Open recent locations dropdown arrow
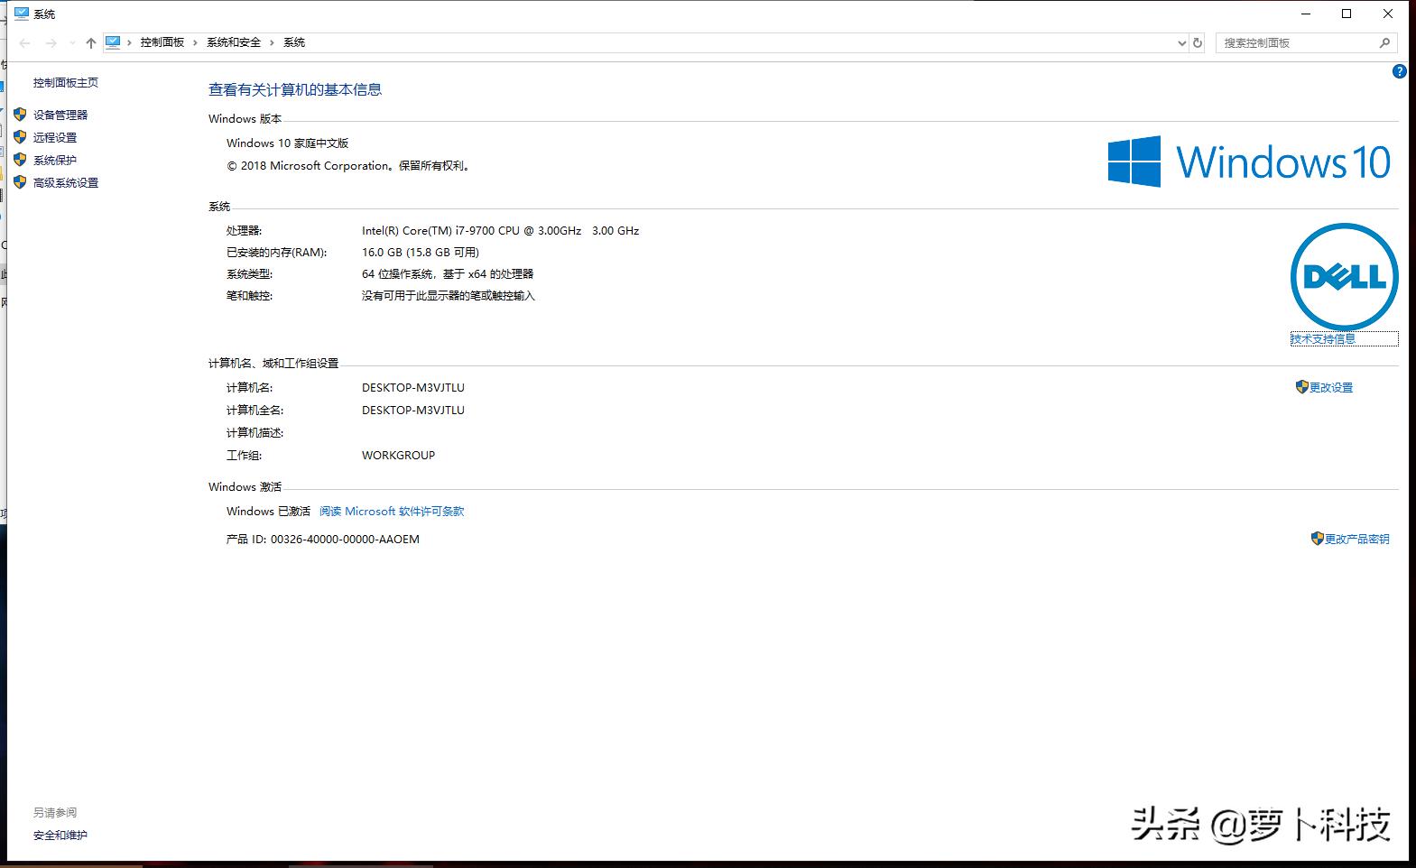 (x=72, y=42)
